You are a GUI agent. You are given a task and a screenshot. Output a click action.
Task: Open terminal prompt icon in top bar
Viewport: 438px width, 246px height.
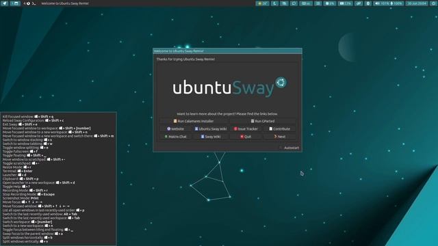pos(34,3)
